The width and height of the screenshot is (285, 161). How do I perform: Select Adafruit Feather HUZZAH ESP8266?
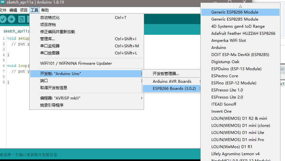click(x=240, y=33)
